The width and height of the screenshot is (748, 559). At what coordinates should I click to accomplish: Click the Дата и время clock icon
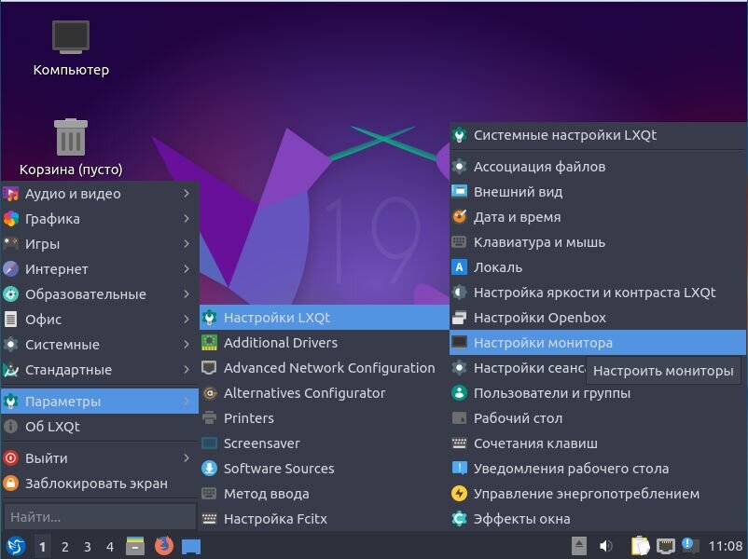(x=459, y=217)
